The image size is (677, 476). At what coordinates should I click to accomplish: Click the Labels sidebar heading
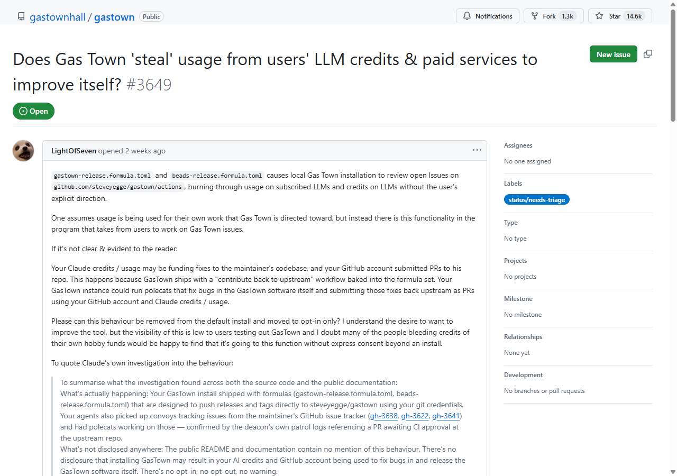tap(513, 184)
